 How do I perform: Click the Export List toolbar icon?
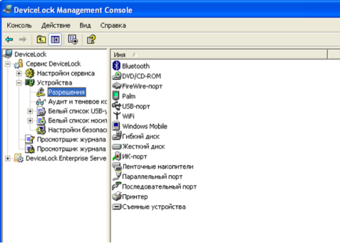[72, 39]
